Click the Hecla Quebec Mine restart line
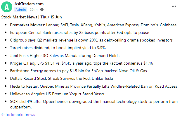The height and width of the screenshot is (121, 182). pyautogui.click(x=93, y=86)
